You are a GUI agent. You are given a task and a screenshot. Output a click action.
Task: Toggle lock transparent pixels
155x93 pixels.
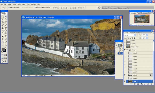click(x=128, y=38)
